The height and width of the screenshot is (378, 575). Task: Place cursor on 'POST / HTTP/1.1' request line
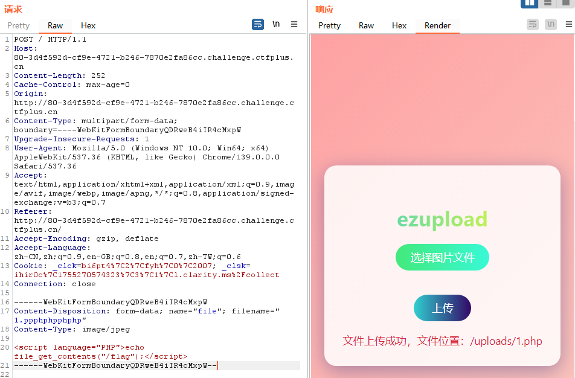50,39
